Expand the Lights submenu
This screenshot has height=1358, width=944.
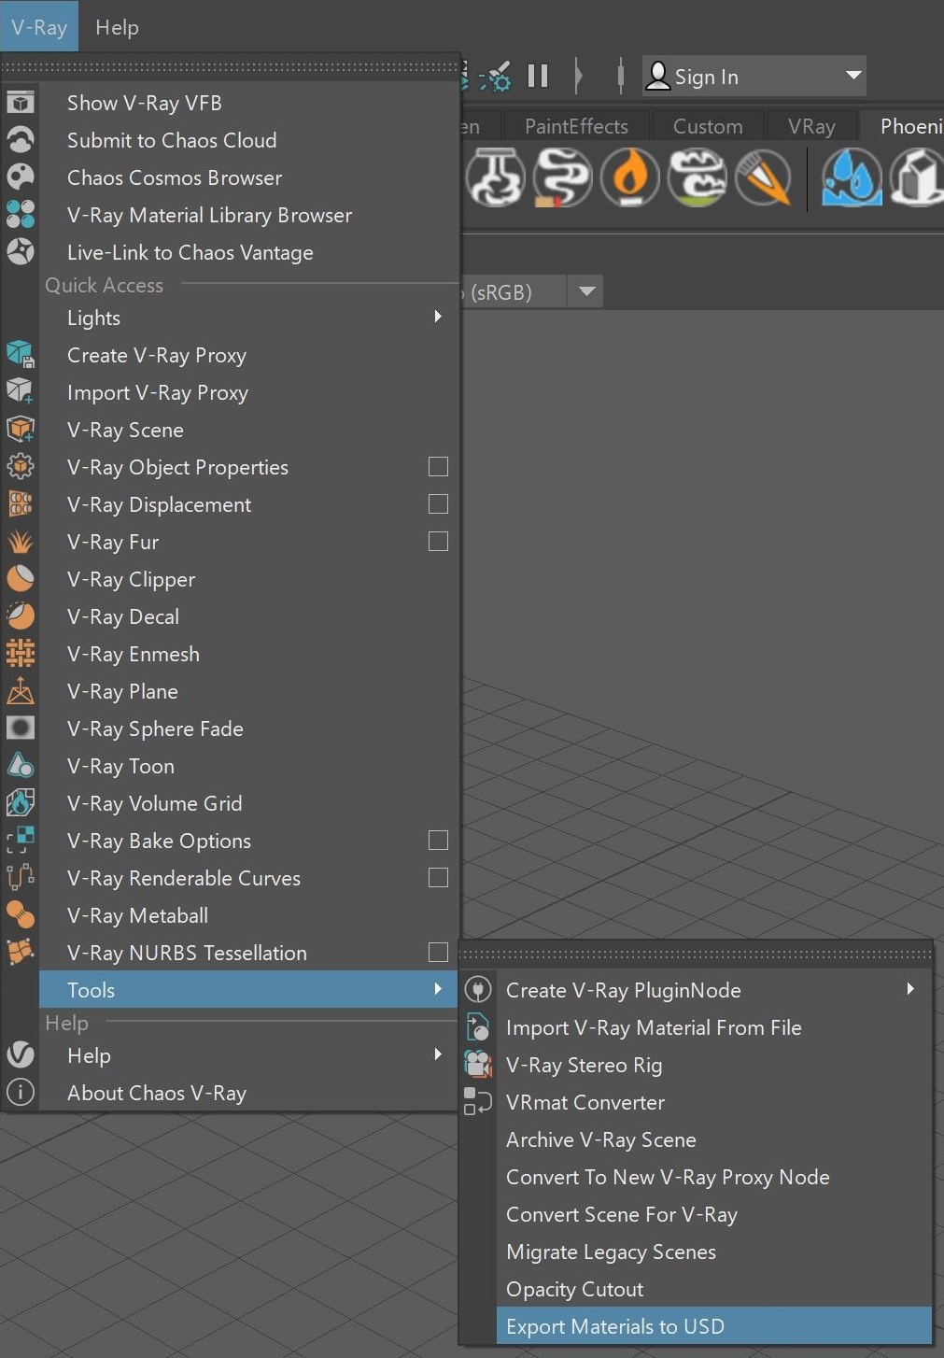(x=248, y=317)
